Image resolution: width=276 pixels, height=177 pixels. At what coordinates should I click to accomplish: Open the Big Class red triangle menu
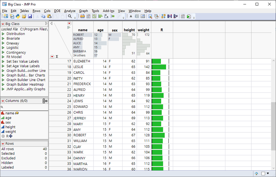[3, 24]
